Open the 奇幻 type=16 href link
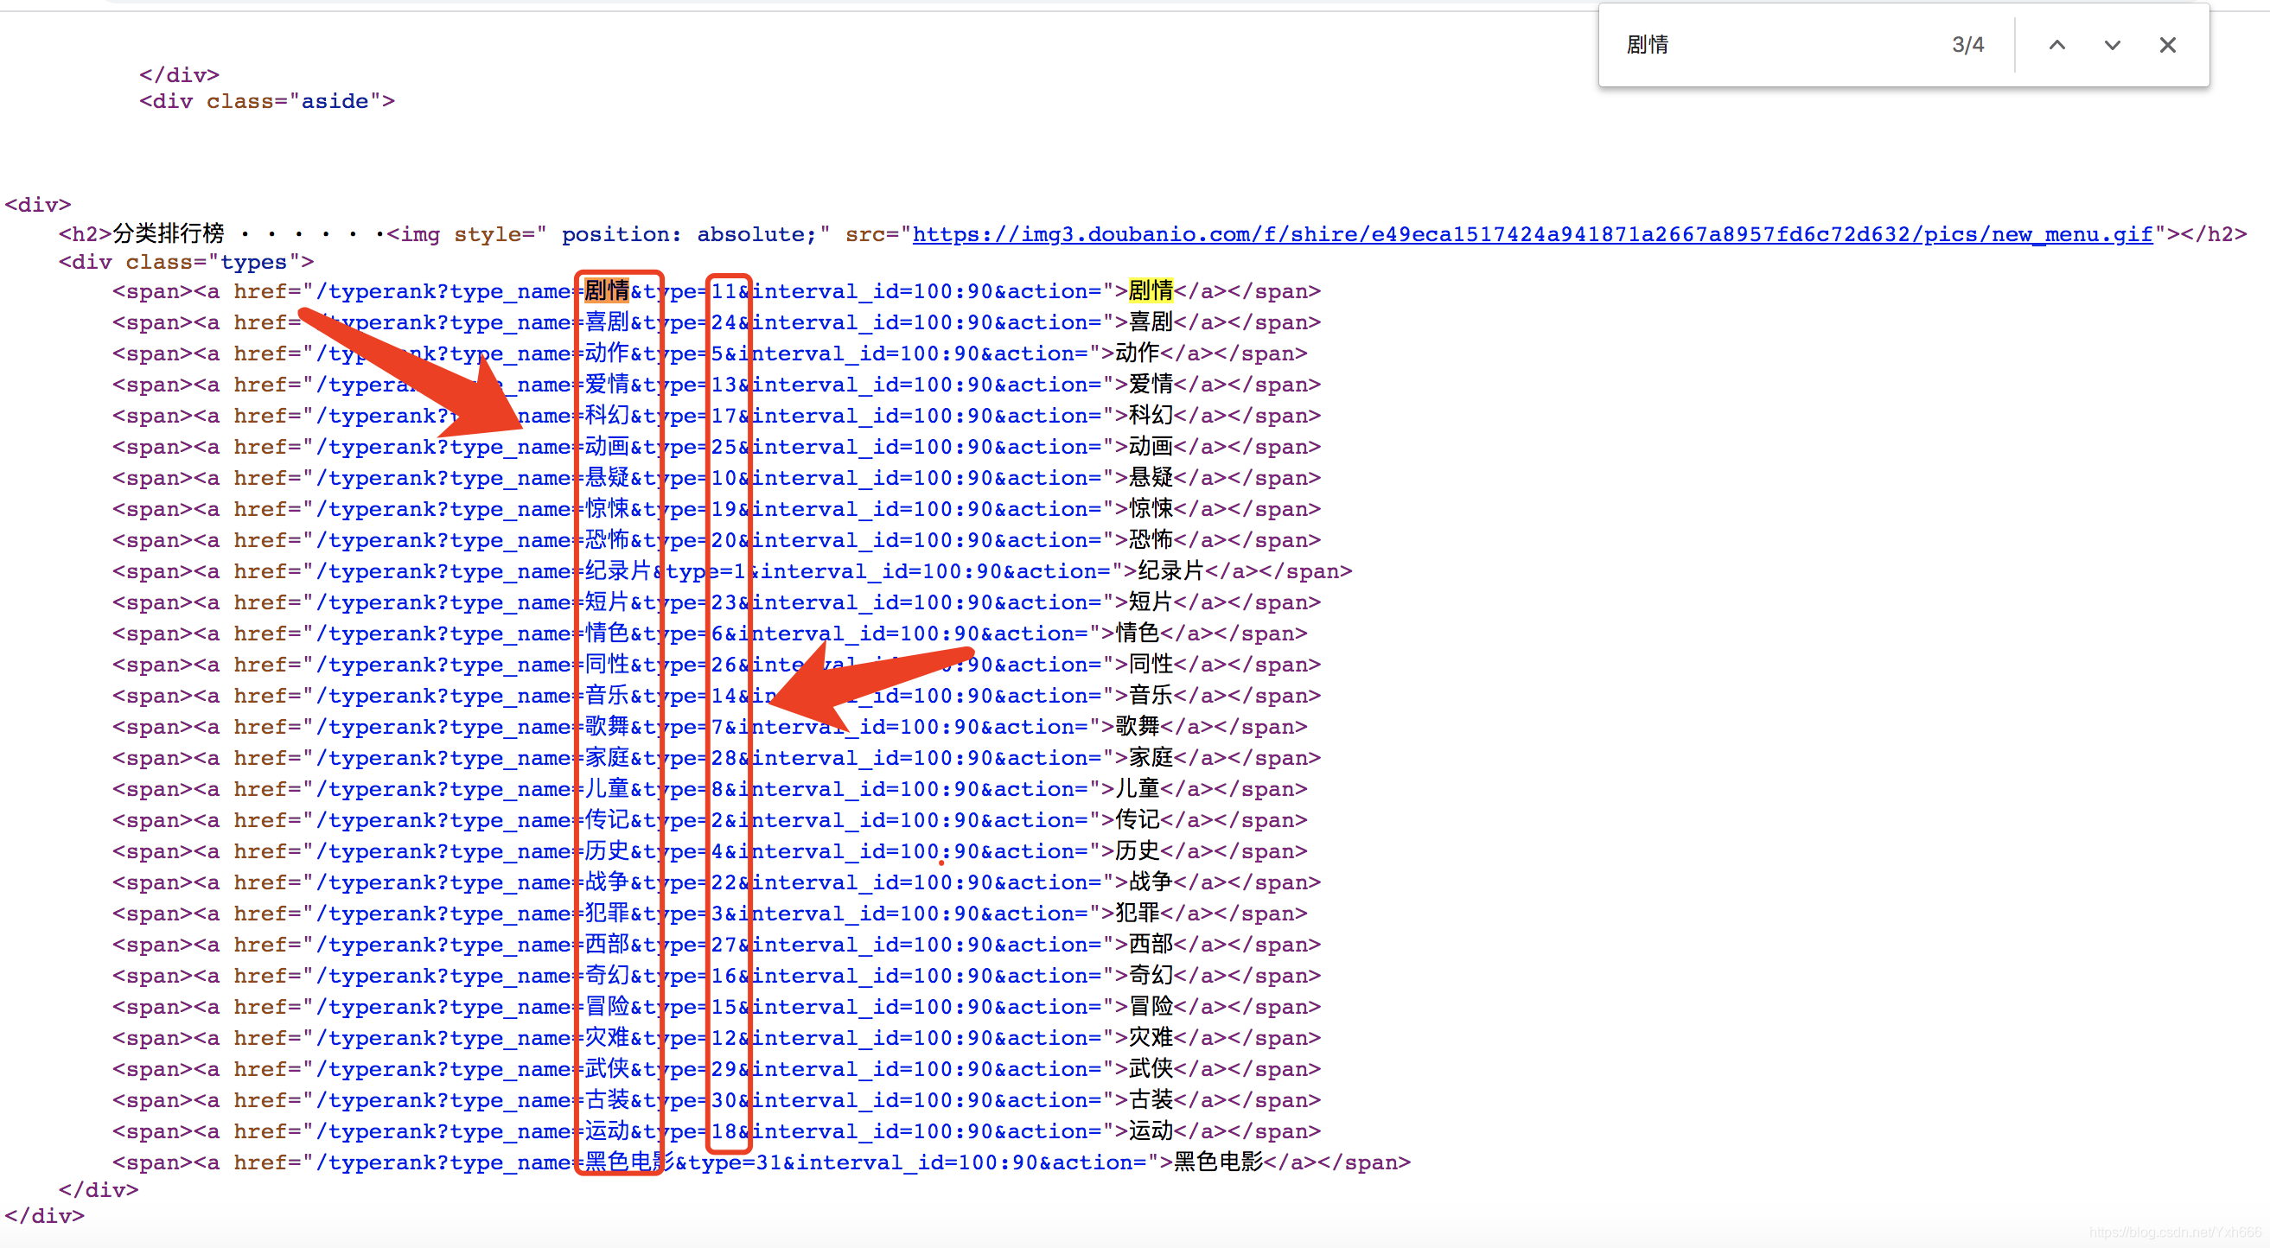The height and width of the screenshot is (1248, 2270). pos(709,976)
